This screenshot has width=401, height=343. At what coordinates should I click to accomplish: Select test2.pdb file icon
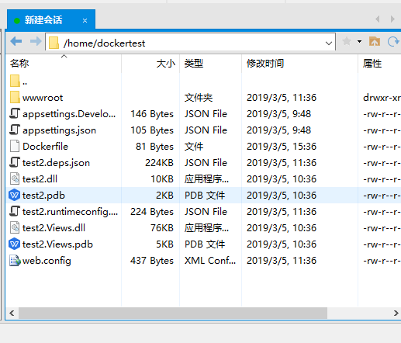pyautogui.click(x=14, y=195)
